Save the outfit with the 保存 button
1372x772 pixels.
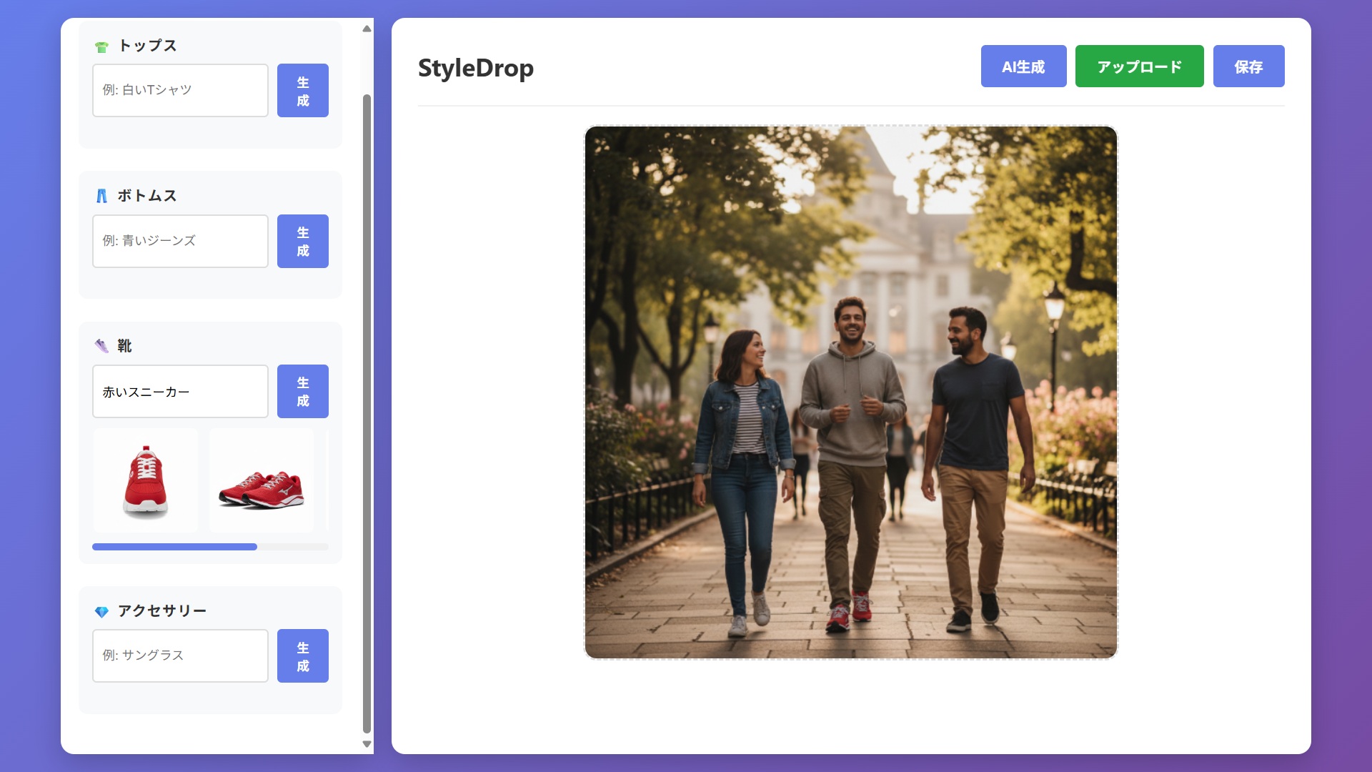(x=1248, y=66)
